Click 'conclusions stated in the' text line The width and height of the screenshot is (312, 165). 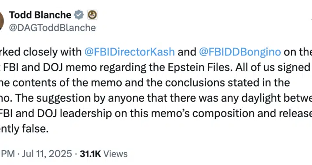pos(228,83)
